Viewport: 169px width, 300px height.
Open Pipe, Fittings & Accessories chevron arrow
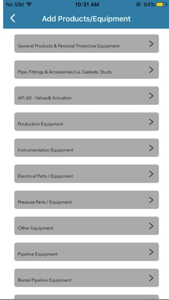pyautogui.click(x=151, y=70)
